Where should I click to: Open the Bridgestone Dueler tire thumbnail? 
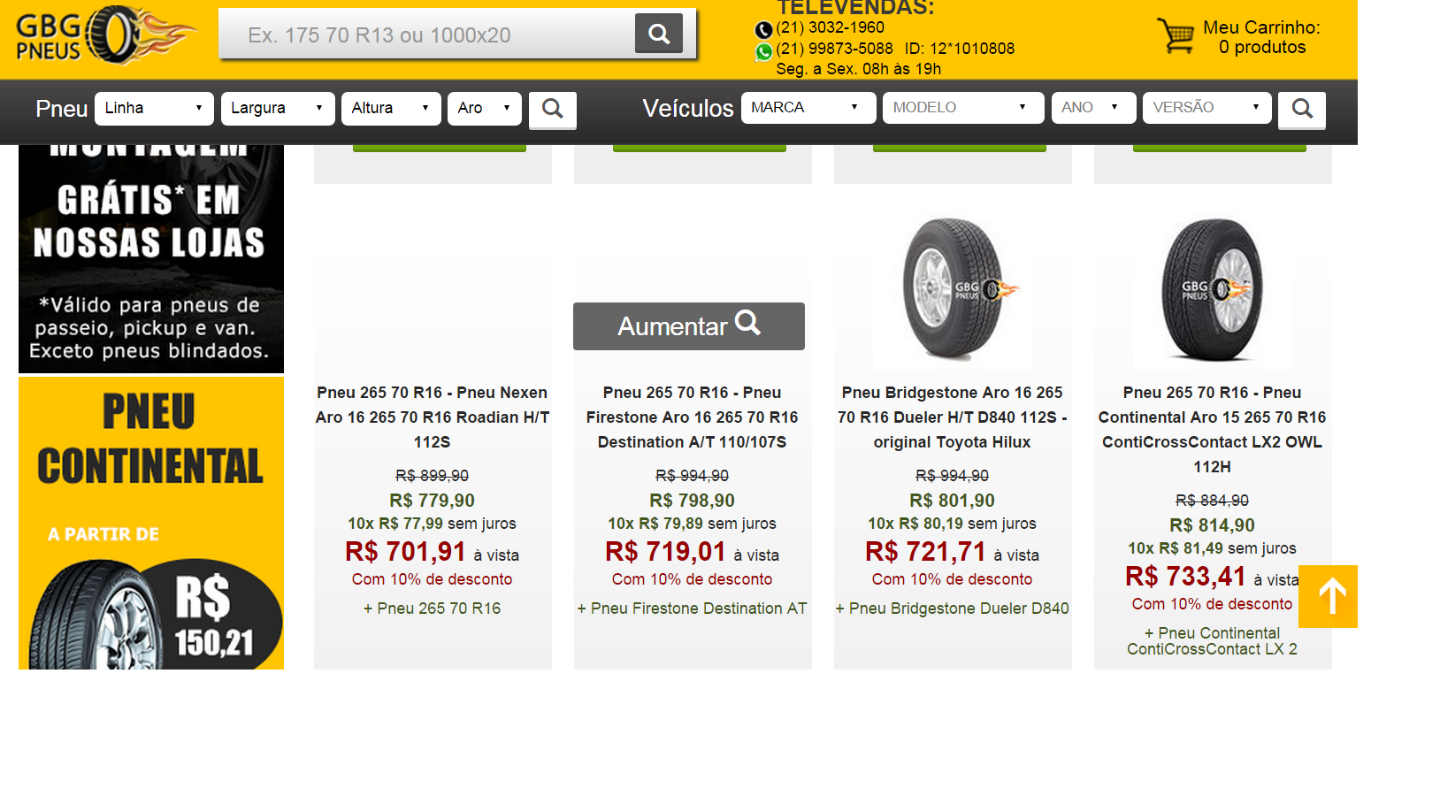tap(953, 290)
